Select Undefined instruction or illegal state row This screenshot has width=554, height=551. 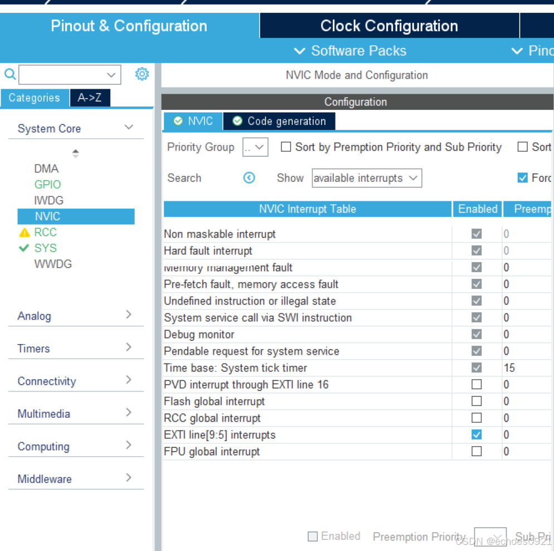click(357, 301)
